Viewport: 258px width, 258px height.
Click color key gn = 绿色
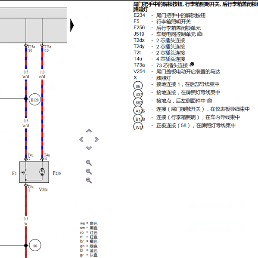click(x=89, y=246)
